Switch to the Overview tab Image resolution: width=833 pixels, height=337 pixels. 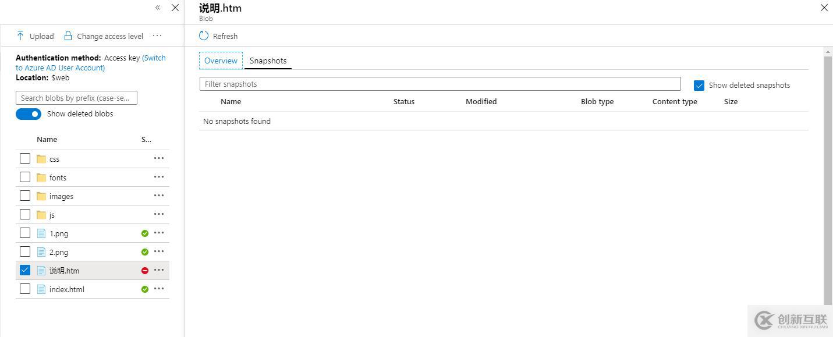[221, 61]
